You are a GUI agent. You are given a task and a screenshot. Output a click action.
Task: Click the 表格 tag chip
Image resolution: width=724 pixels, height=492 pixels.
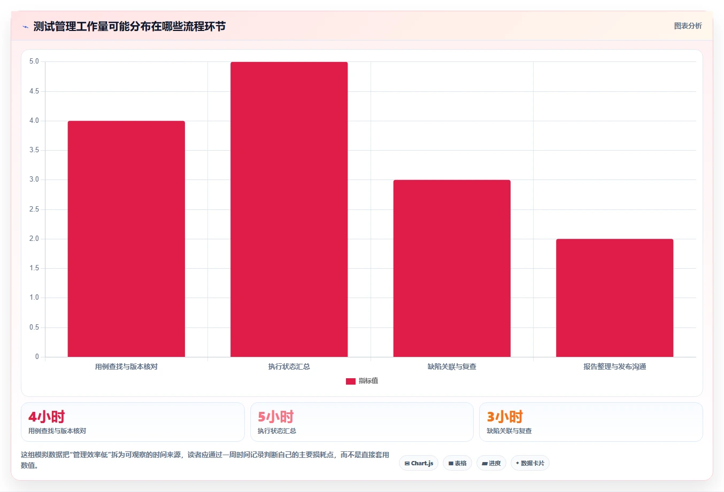point(457,463)
